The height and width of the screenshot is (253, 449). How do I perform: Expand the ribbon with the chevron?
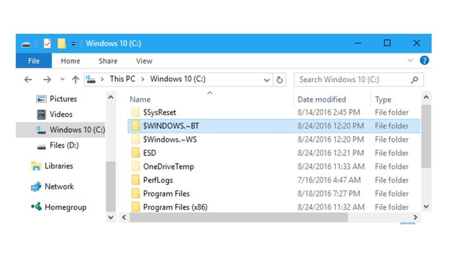point(410,61)
